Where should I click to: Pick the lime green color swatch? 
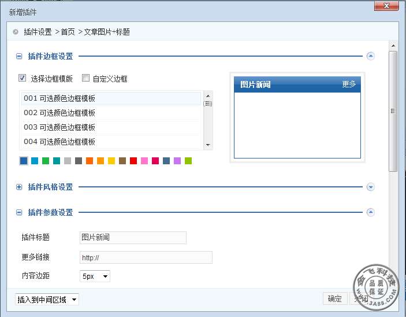(x=188, y=161)
